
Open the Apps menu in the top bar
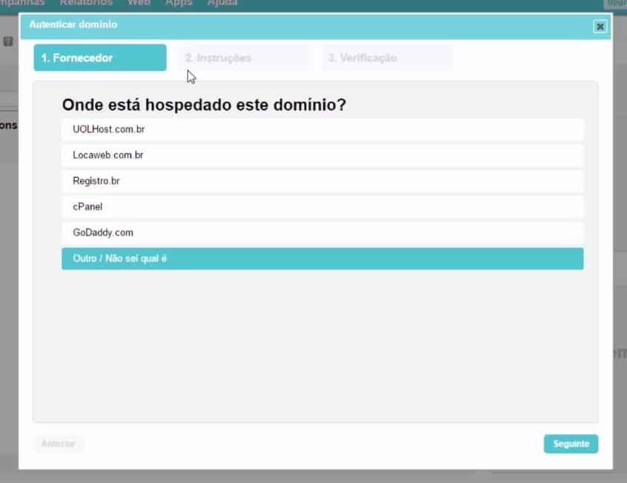coord(179,3)
